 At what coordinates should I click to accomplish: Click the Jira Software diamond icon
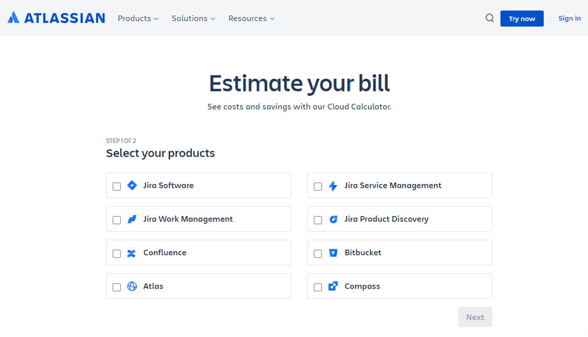[x=132, y=186]
